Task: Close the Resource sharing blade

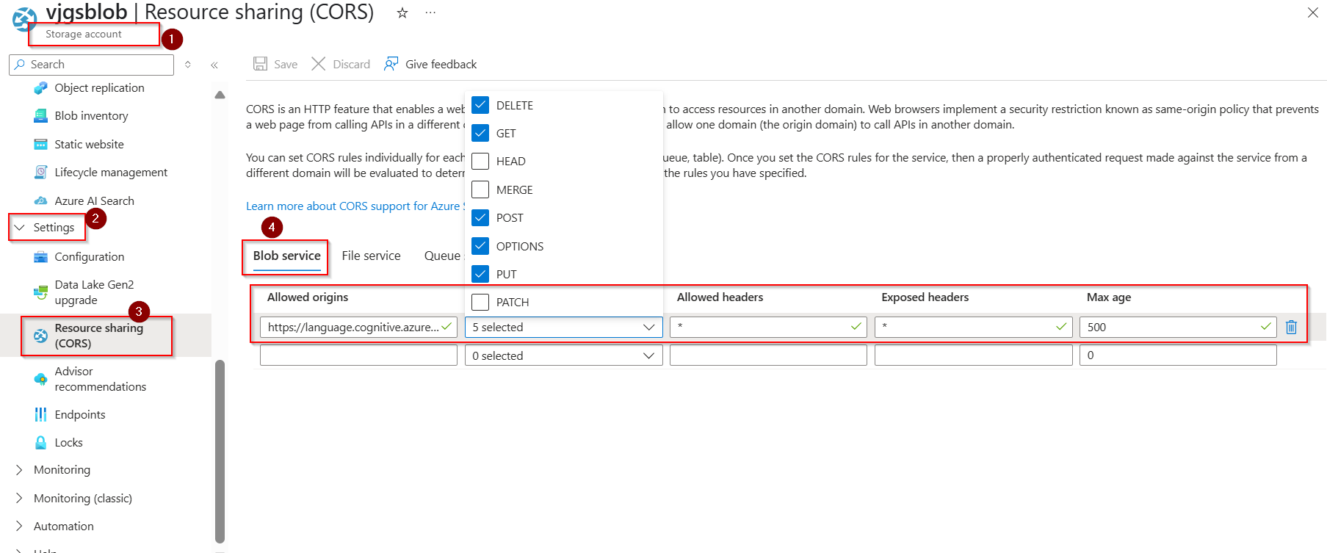Action: [1313, 12]
